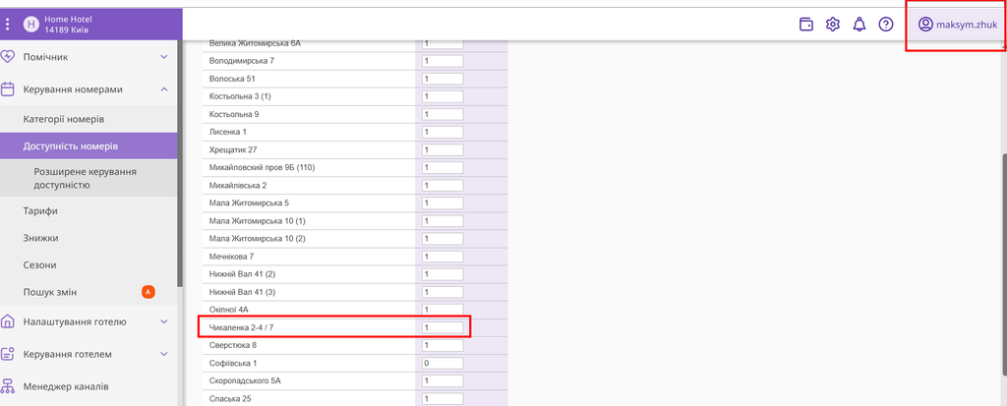The width and height of the screenshot is (1007, 406).
Task: Click availability field for Костьольна 9
Action: click(x=443, y=114)
